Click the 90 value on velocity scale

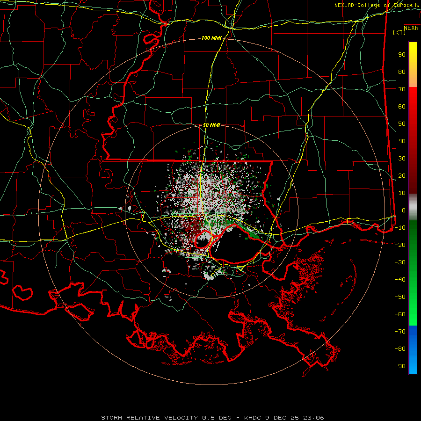click(x=402, y=55)
